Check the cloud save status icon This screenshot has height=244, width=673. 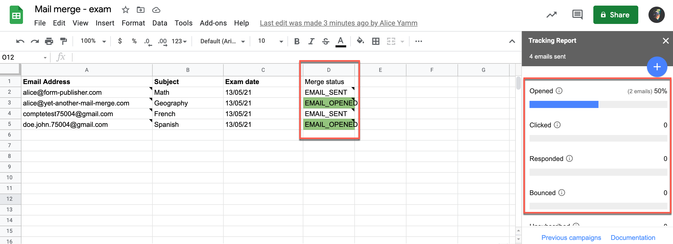pos(156,10)
